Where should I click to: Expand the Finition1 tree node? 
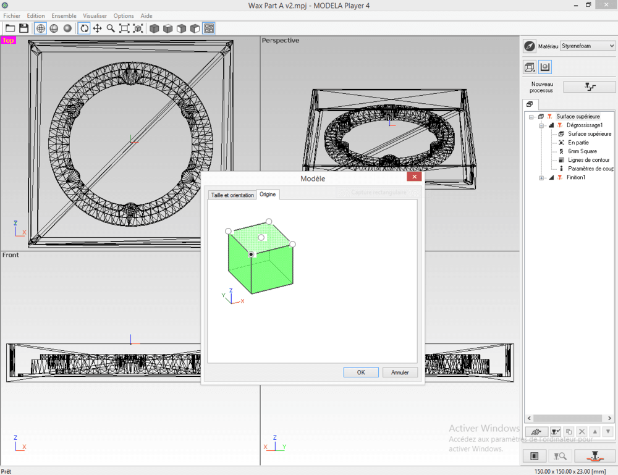[x=541, y=178]
